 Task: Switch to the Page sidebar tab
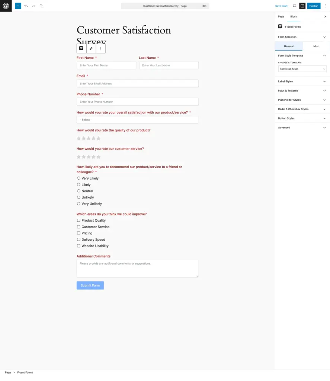tap(281, 16)
